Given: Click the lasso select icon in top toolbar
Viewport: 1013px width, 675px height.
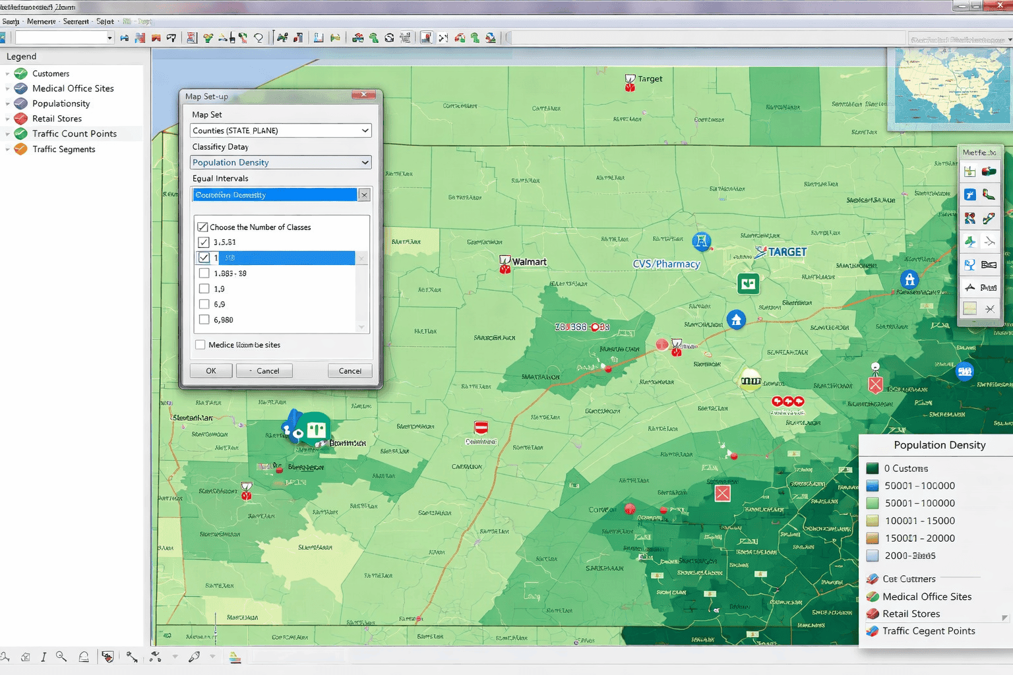Looking at the screenshot, I should click(x=259, y=38).
